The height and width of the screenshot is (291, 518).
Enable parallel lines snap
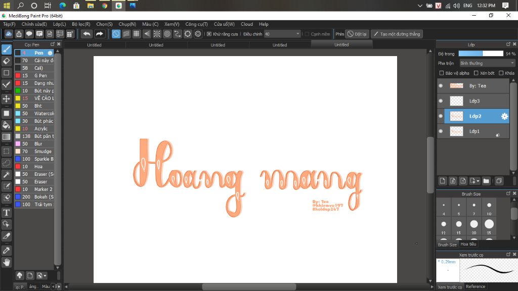(x=126, y=34)
